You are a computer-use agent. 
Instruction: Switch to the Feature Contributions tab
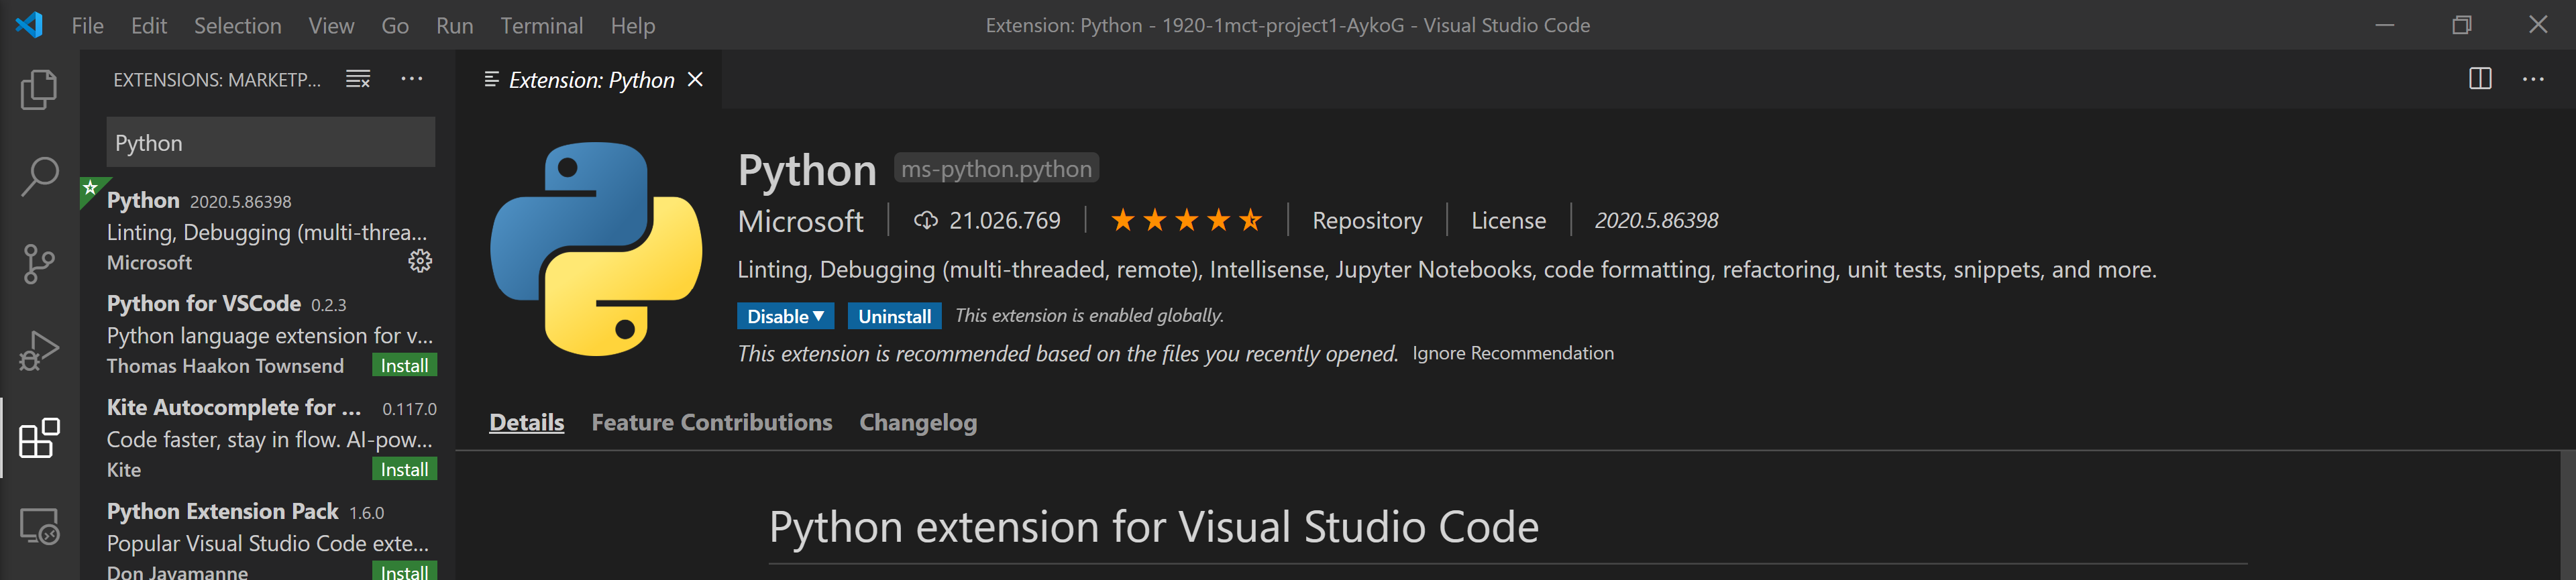[711, 422]
